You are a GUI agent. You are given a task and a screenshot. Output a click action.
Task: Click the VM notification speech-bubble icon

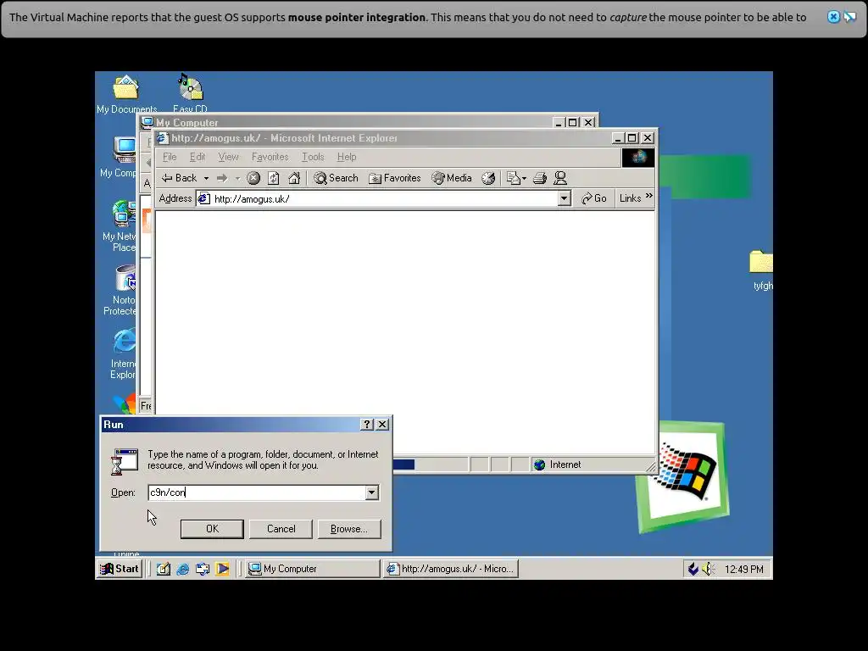click(x=850, y=17)
